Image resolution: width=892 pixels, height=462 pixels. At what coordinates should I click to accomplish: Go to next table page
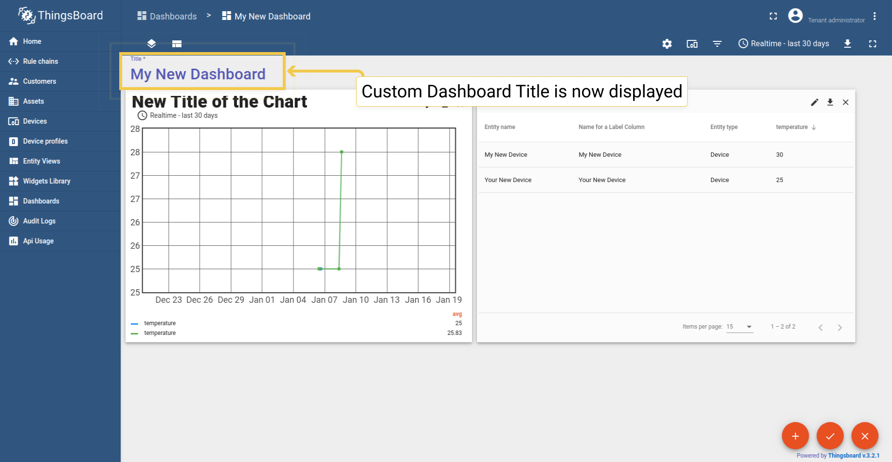coord(839,327)
